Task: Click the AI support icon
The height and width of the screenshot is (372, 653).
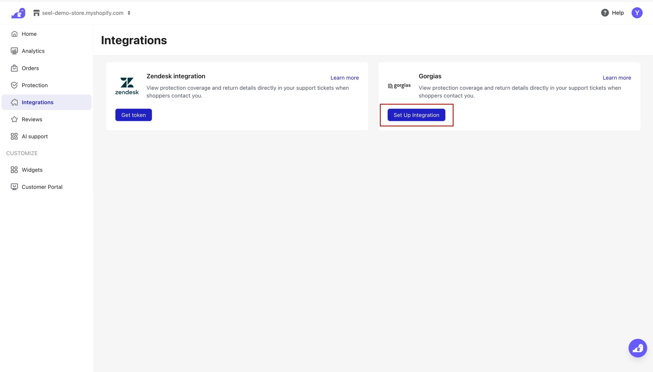Action: 14,136
